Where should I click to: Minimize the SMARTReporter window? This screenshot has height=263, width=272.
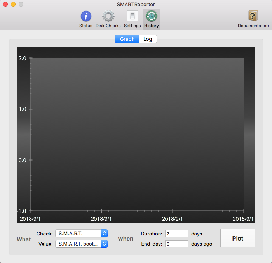point(13,4)
